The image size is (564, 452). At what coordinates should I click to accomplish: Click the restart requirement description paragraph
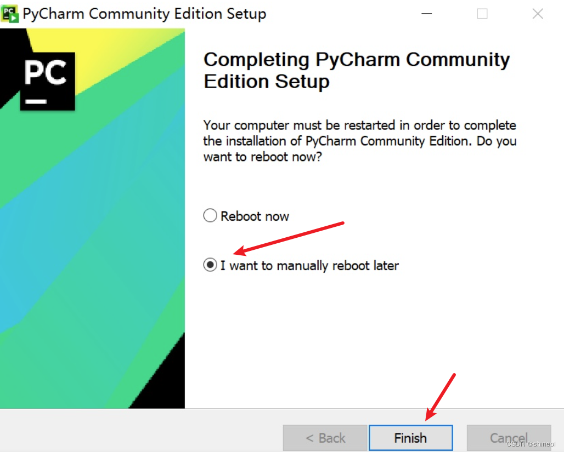point(360,141)
